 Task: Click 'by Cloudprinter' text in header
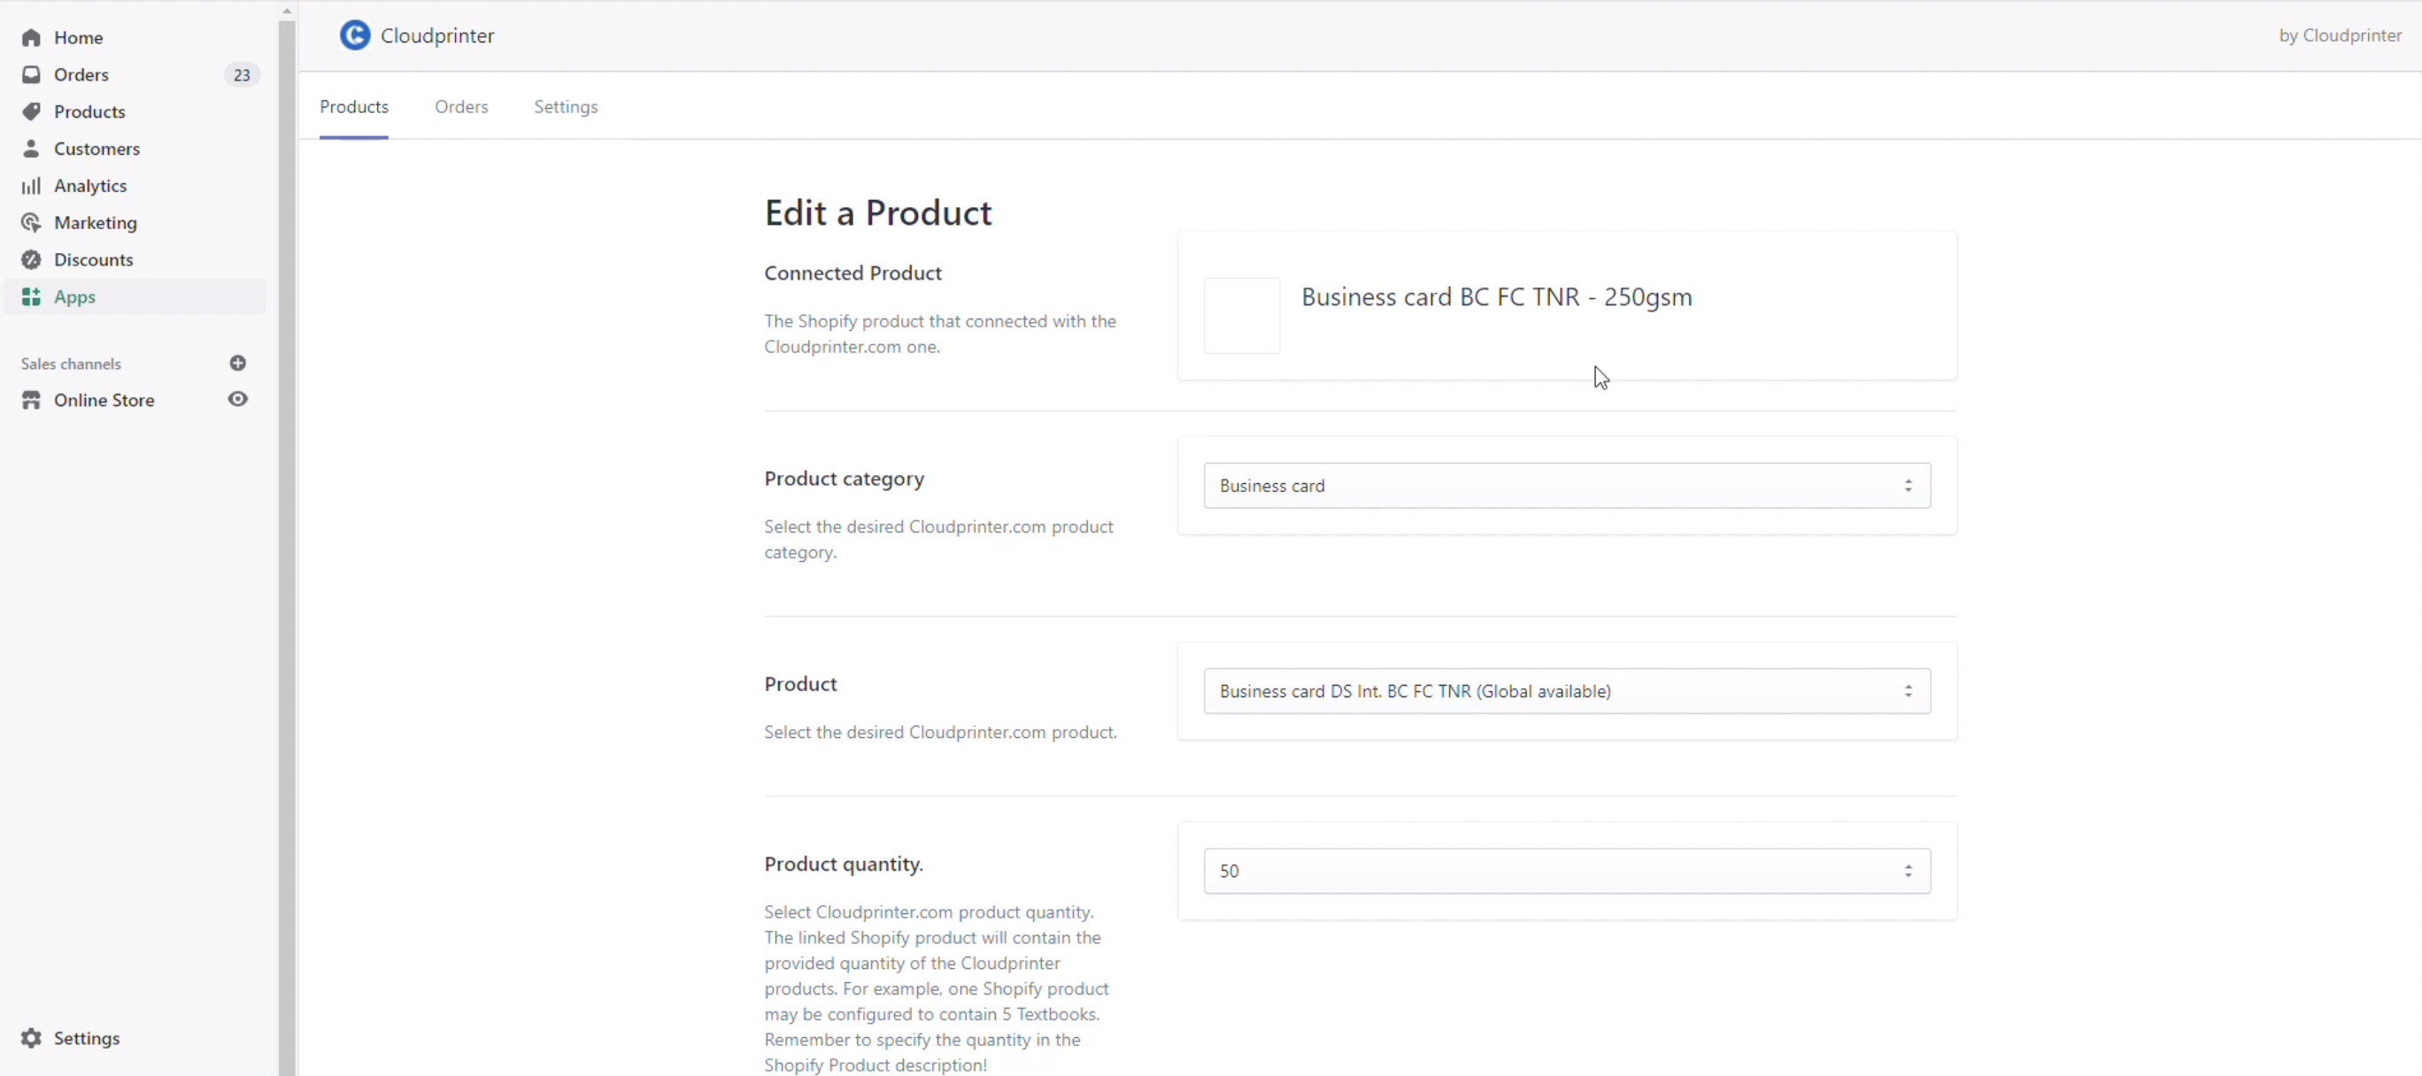(x=2340, y=35)
